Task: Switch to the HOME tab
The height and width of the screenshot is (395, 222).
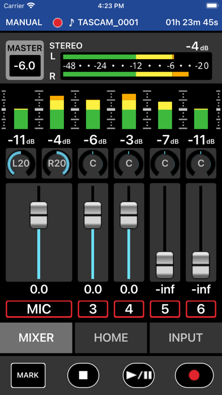Action: (111, 338)
